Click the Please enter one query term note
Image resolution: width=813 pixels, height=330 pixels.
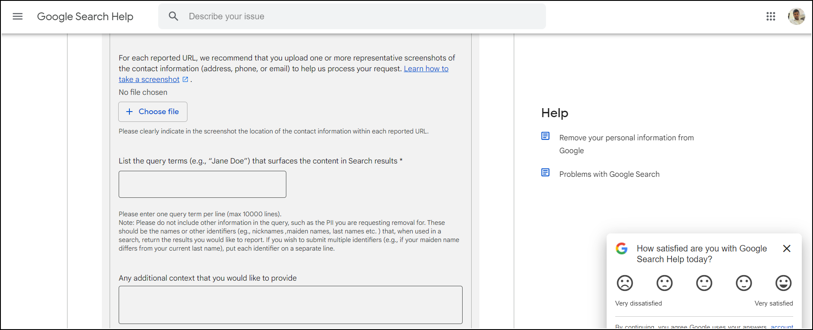click(x=200, y=214)
